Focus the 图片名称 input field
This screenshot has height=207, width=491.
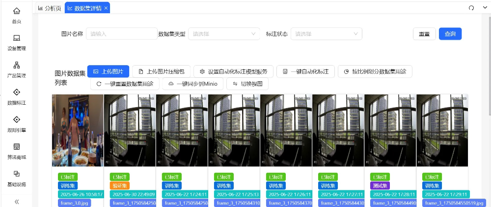(x=121, y=34)
